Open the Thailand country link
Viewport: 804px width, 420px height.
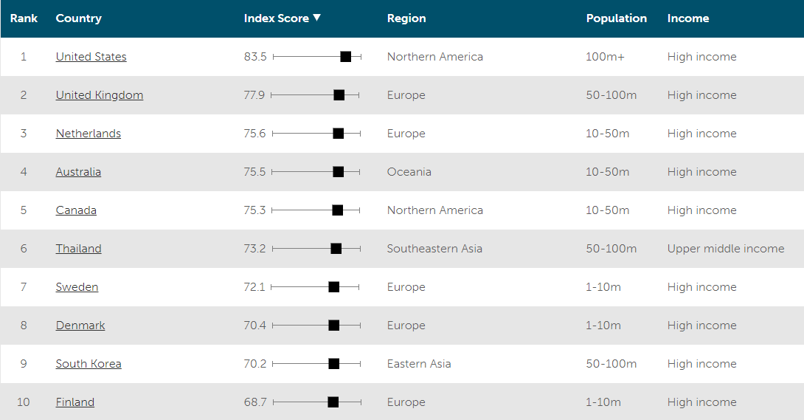[x=78, y=249]
